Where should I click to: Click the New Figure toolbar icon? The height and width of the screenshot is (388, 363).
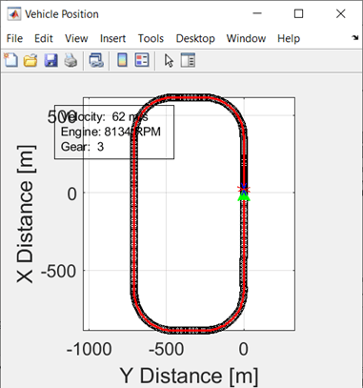coord(10,60)
